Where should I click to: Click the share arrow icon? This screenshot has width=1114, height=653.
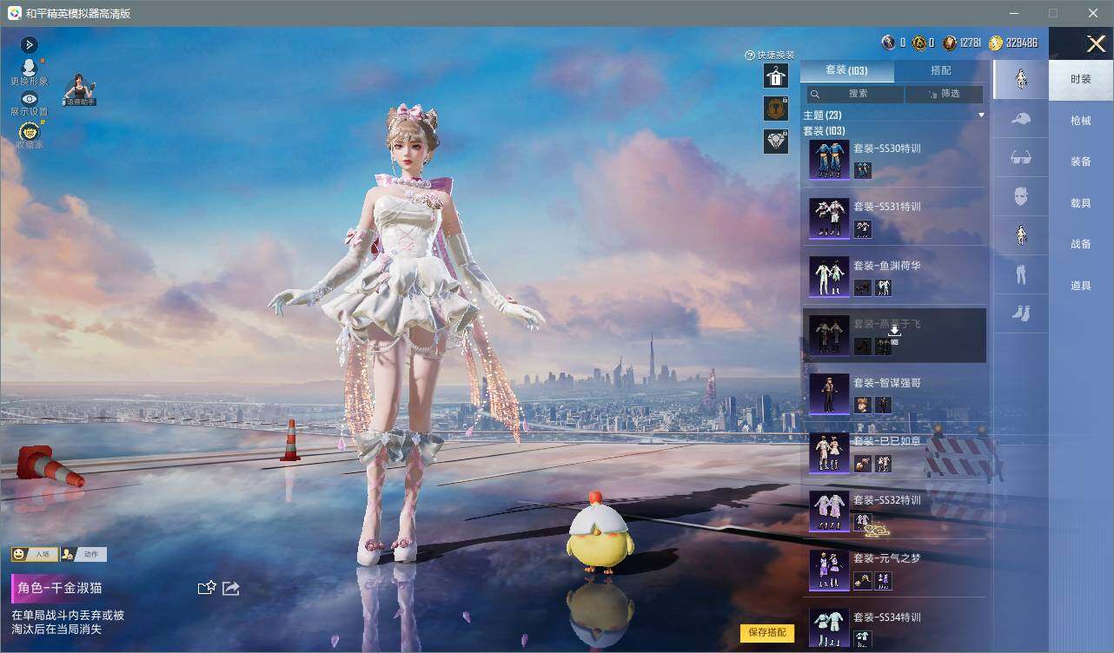[x=231, y=588]
